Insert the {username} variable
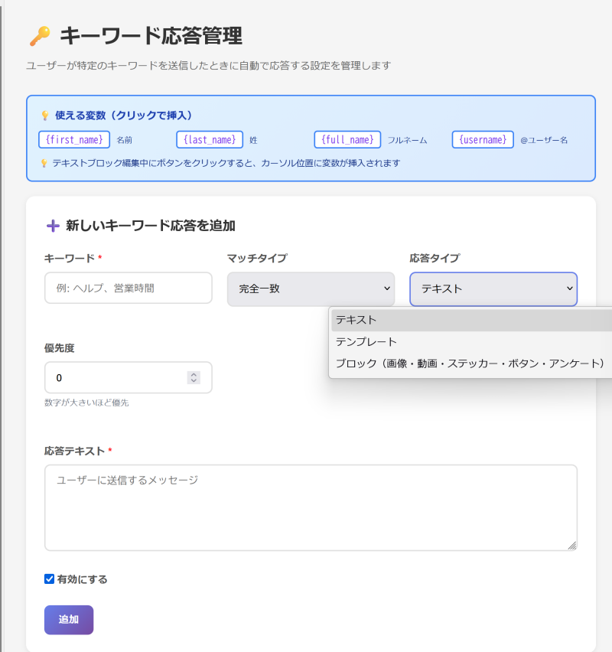 click(x=483, y=139)
